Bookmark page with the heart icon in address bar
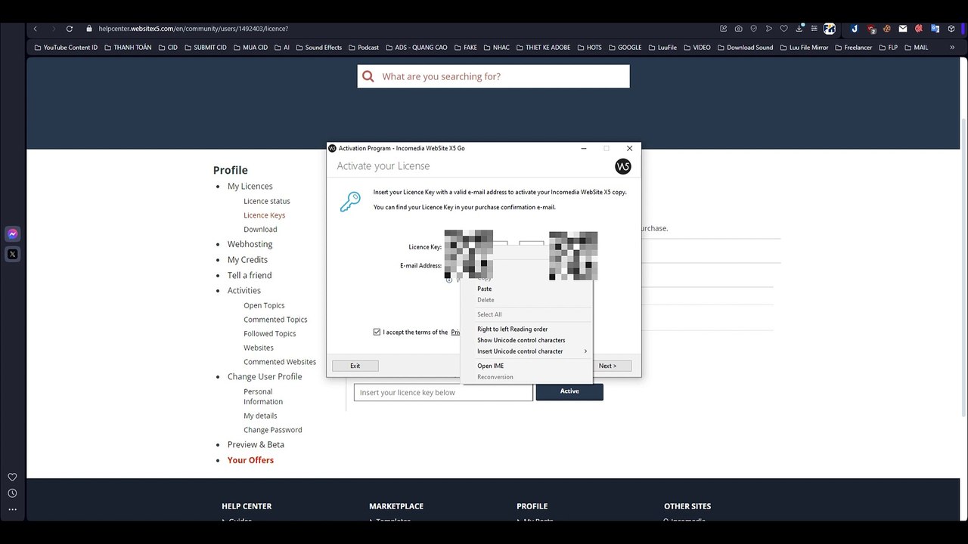Image resolution: width=968 pixels, height=544 pixels. point(784,29)
